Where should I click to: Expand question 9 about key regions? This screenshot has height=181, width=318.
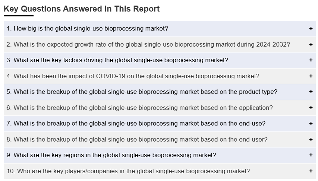coord(160,155)
